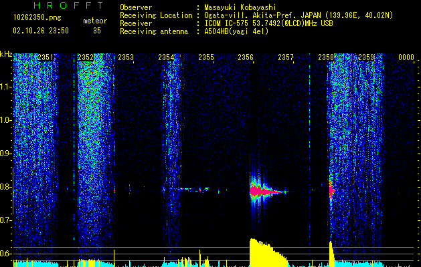Viewport: 421px width, 267px height.
Task: Click the kHz axis unit label
Action: click(6, 54)
